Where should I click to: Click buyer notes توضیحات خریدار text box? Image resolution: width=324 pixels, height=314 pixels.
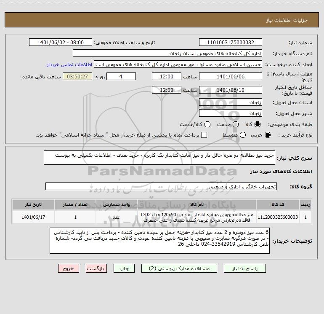(x=159, y=241)
